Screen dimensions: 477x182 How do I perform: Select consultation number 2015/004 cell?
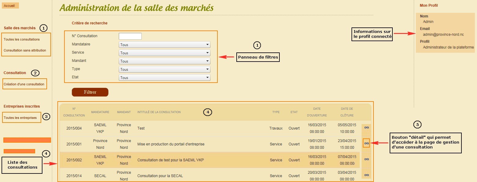[74, 128]
